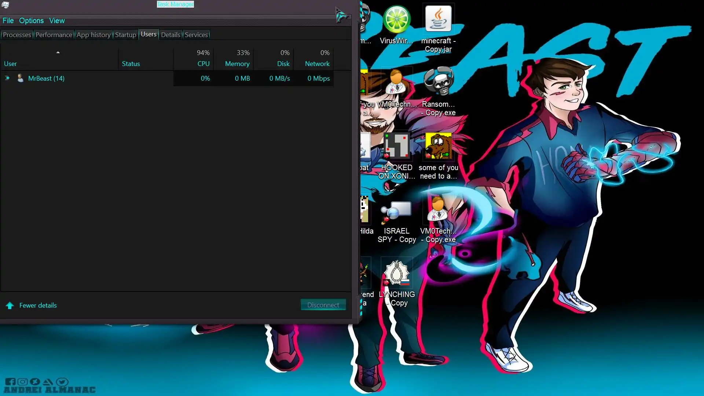This screenshot has width=704, height=396.
Task: Switch to the Details tab
Action: point(170,35)
